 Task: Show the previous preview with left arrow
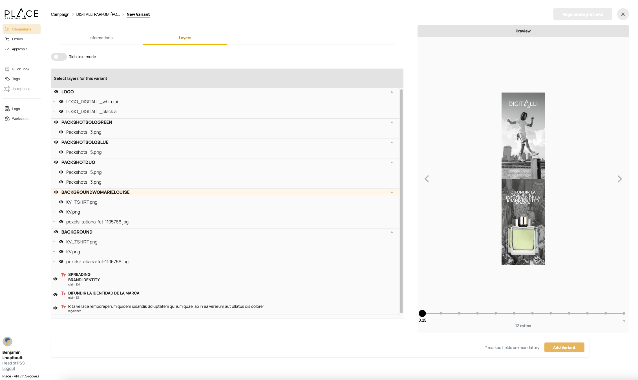(427, 179)
